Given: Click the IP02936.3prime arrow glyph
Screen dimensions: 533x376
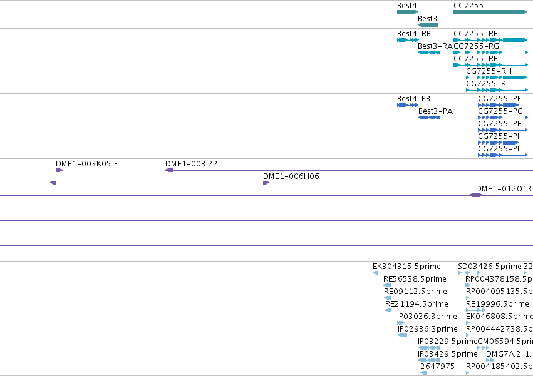Looking at the screenshot, I should pos(403,335).
